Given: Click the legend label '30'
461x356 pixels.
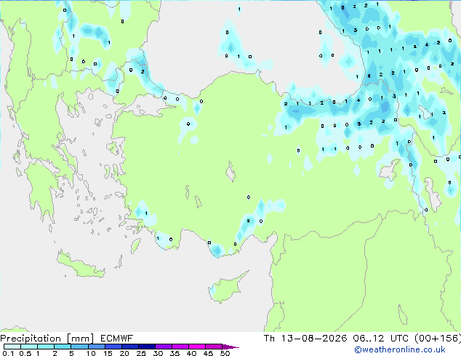Looking at the screenshot, I should 158,353.
